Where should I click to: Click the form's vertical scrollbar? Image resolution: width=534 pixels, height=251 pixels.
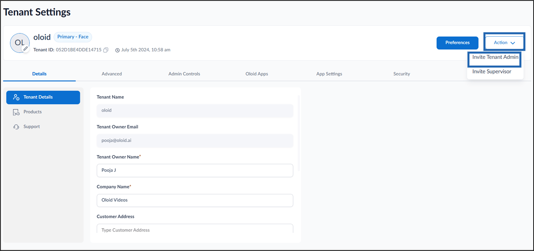(x=299, y=133)
